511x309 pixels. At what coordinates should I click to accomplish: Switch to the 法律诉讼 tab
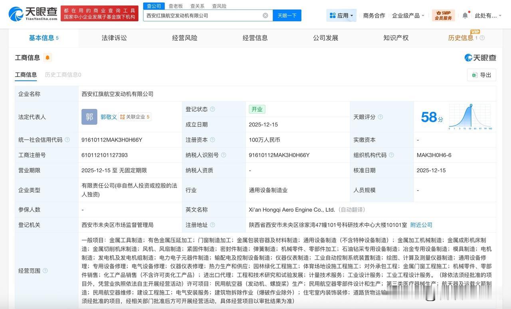click(x=113, y=38)
